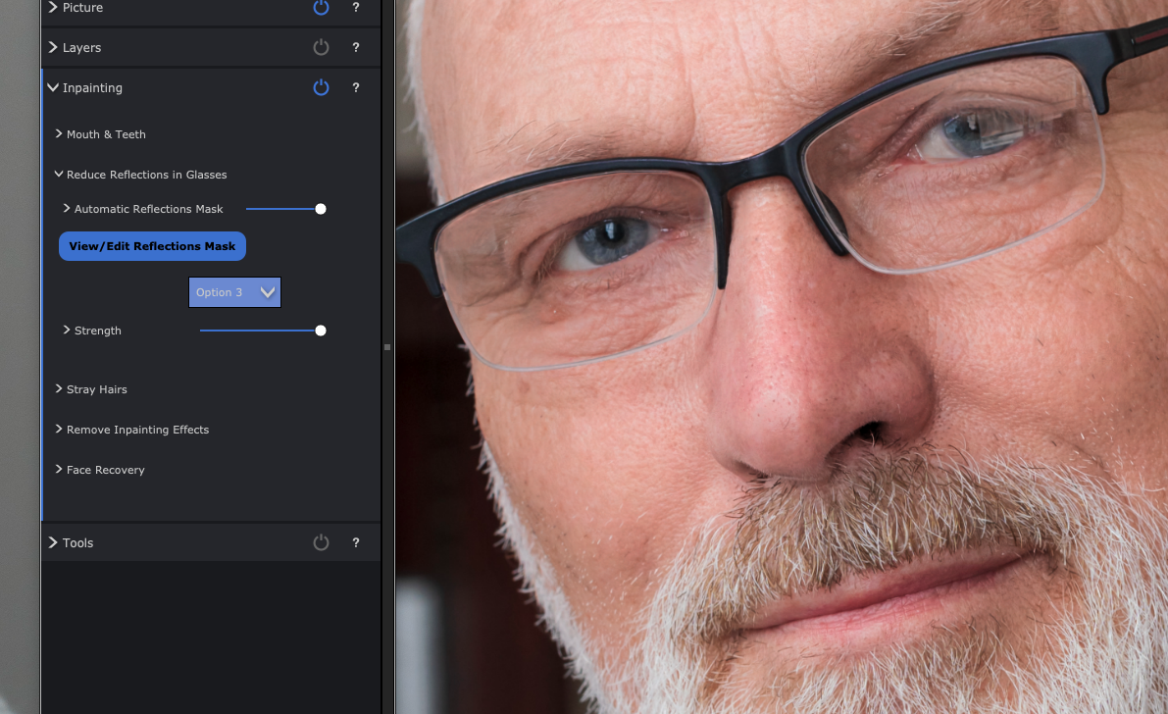Expand the Picture section chevron

(x=53, y=8)
